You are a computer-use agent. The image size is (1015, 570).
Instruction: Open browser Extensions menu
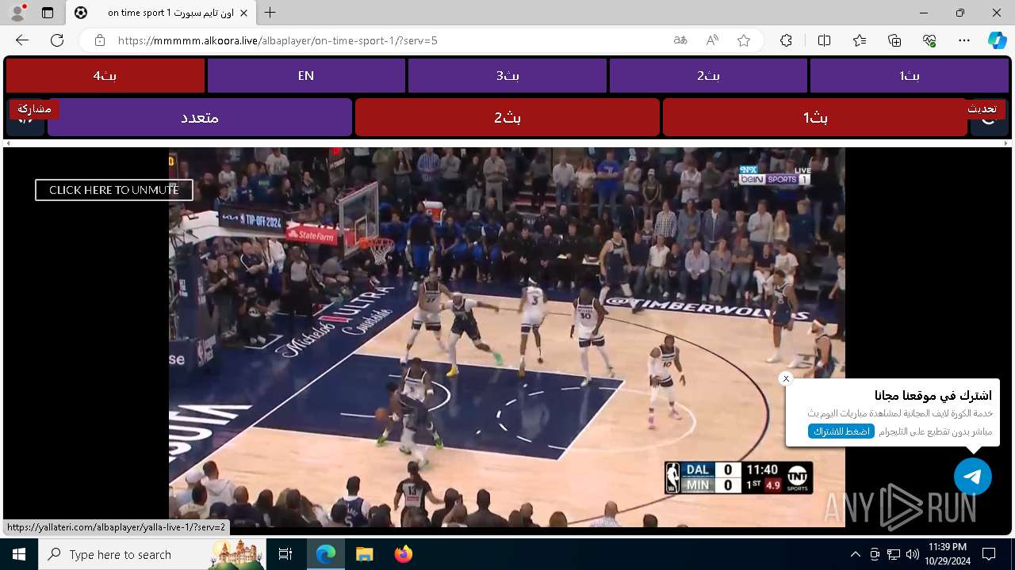coord(786,40)
